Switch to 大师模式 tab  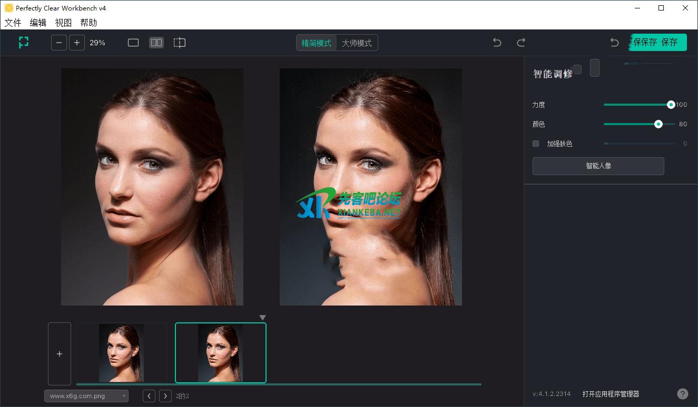tap(357, 43)
